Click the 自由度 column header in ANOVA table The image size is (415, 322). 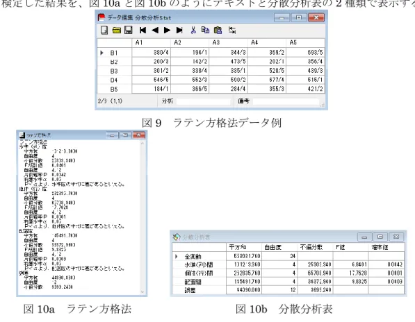[279, 248]
